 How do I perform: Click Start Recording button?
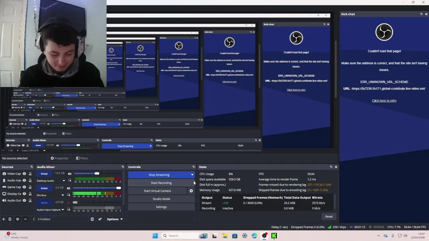click(161, 183)
